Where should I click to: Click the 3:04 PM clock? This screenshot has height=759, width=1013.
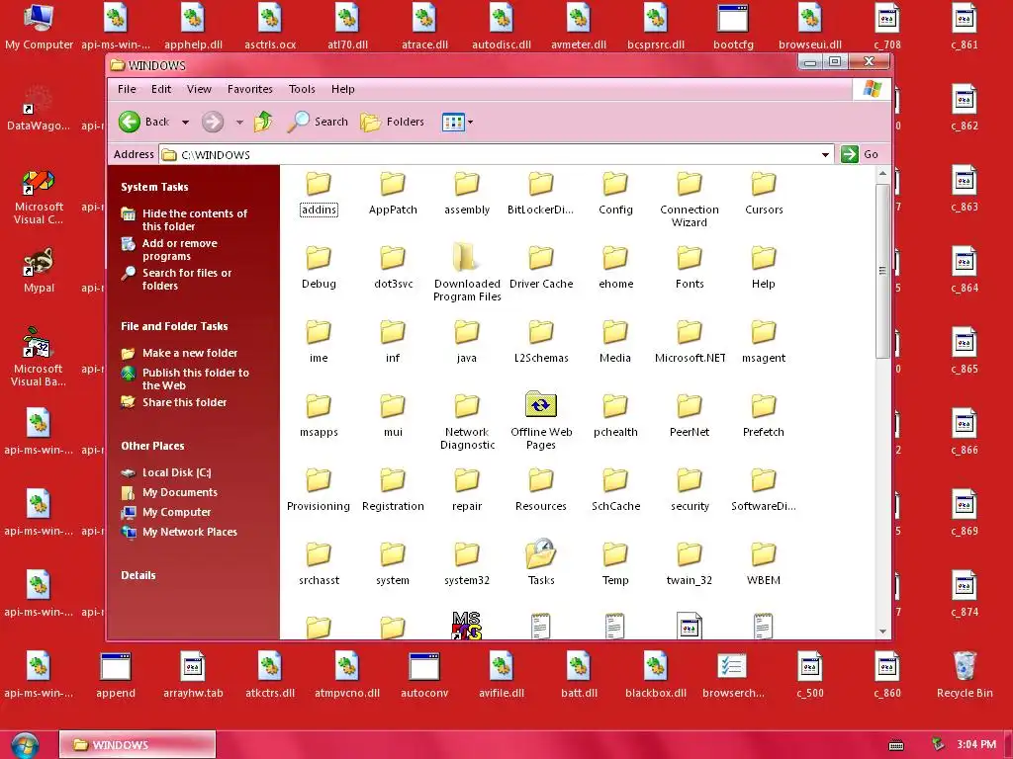point(976,745)
